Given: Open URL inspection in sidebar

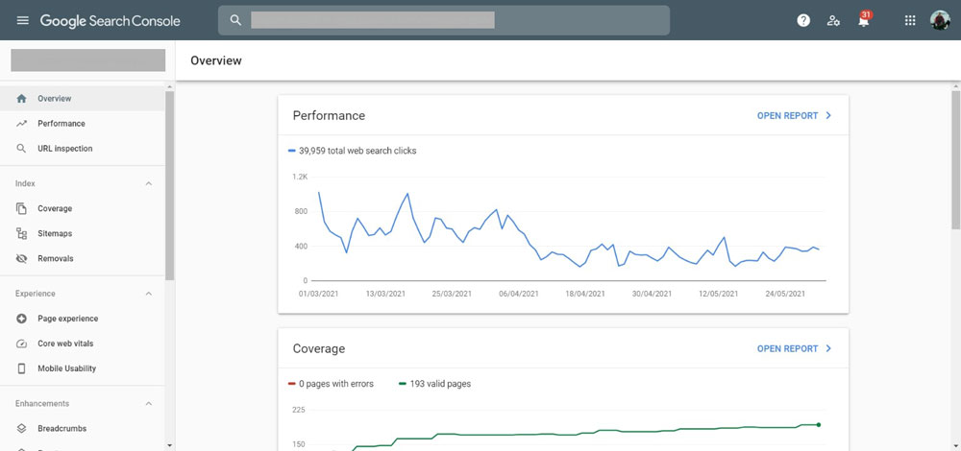Looking at the screenshot, I should [x=82, y=149].
